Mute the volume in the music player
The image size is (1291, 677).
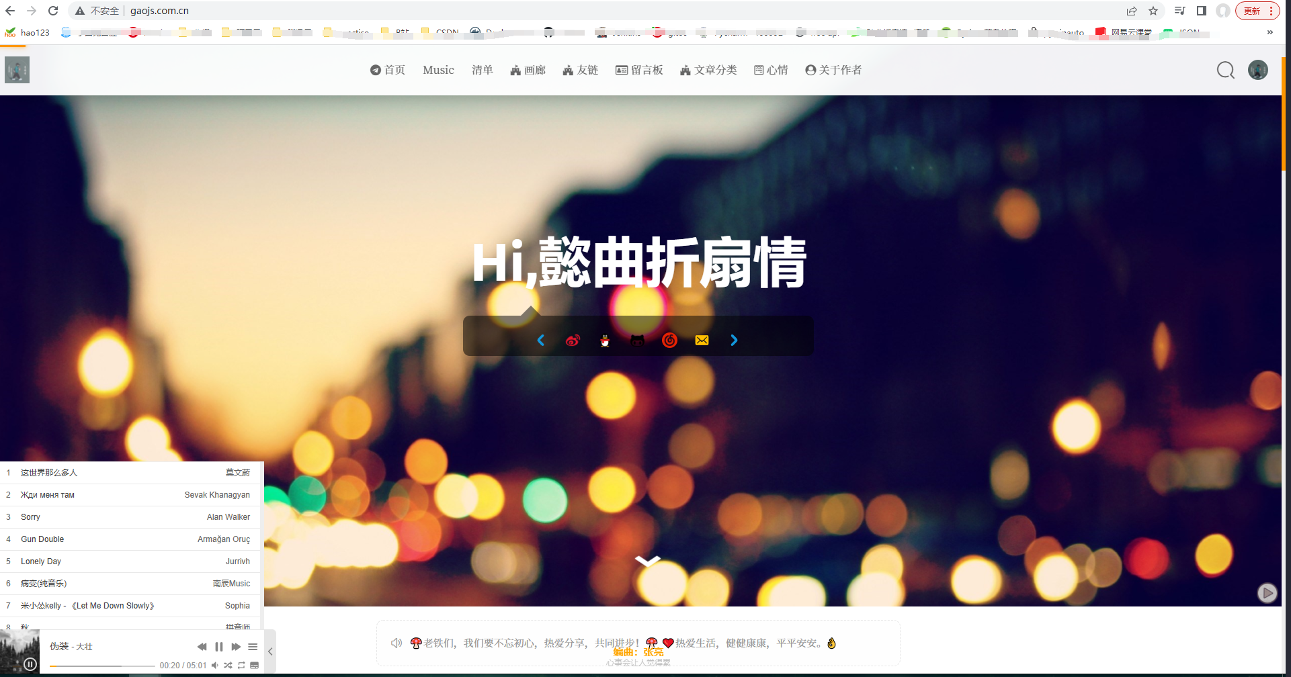coord(214,666)
